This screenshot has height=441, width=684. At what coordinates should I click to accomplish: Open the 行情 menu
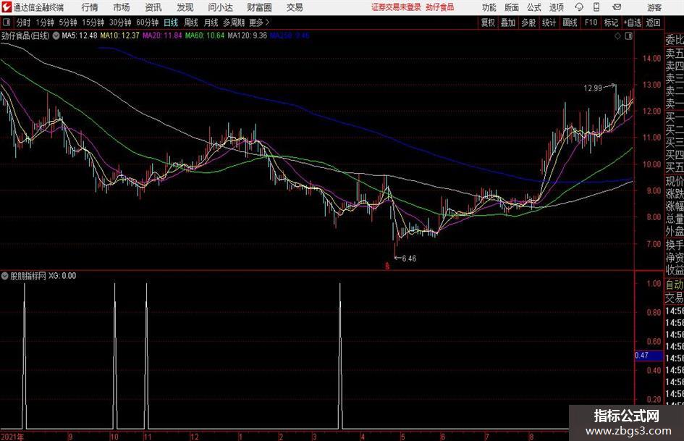(x=90, y=7)
